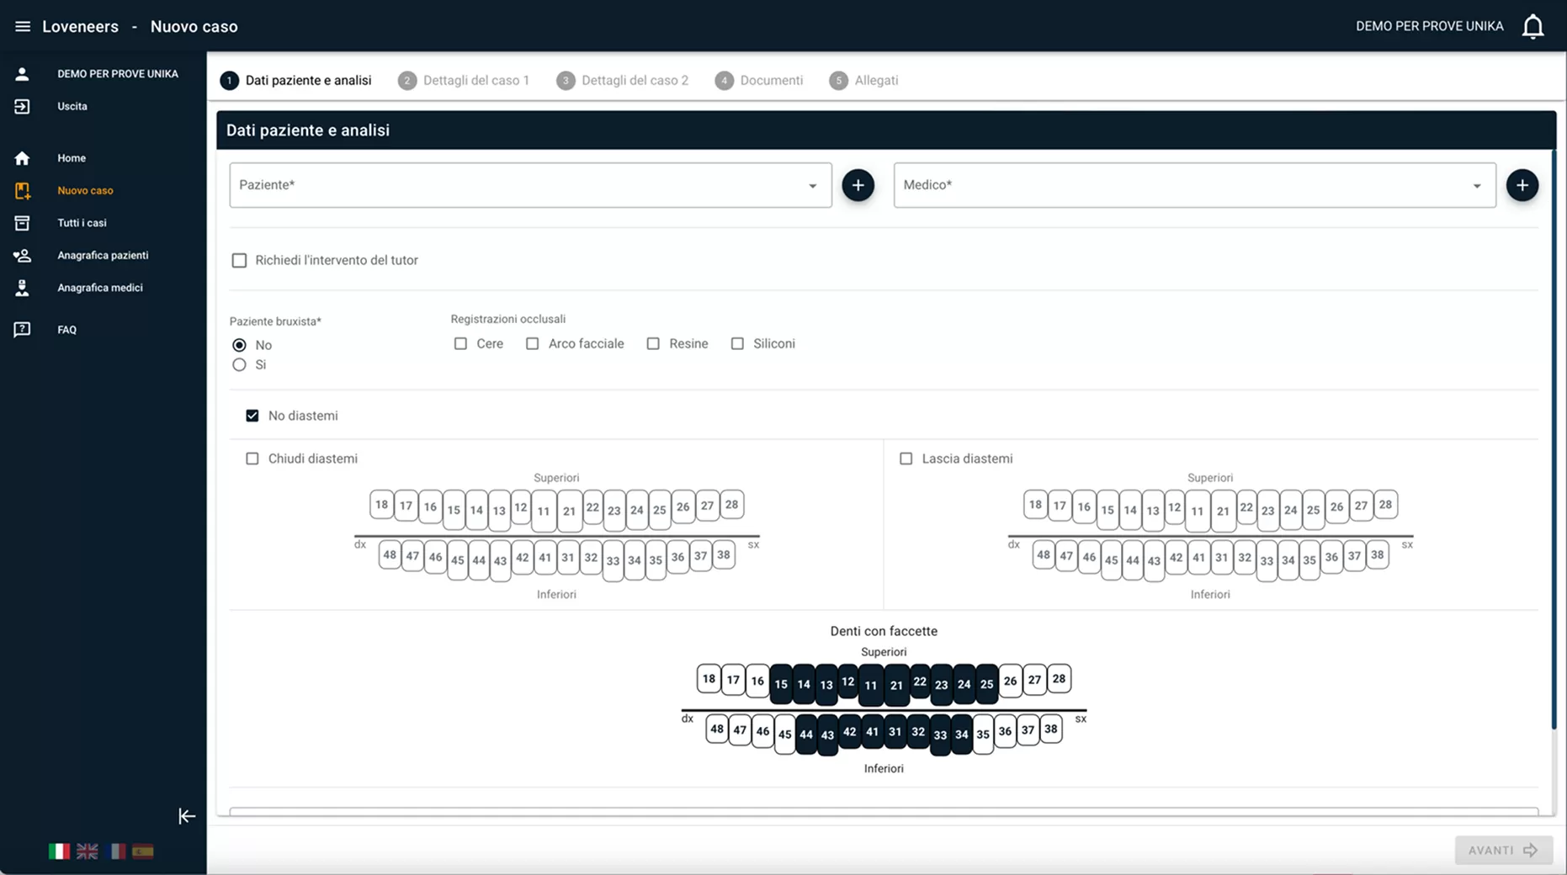This screenshot has width=1567, height=875.
Task: Open the FAQ link in sidebar
Action: [x=66, y=330]
